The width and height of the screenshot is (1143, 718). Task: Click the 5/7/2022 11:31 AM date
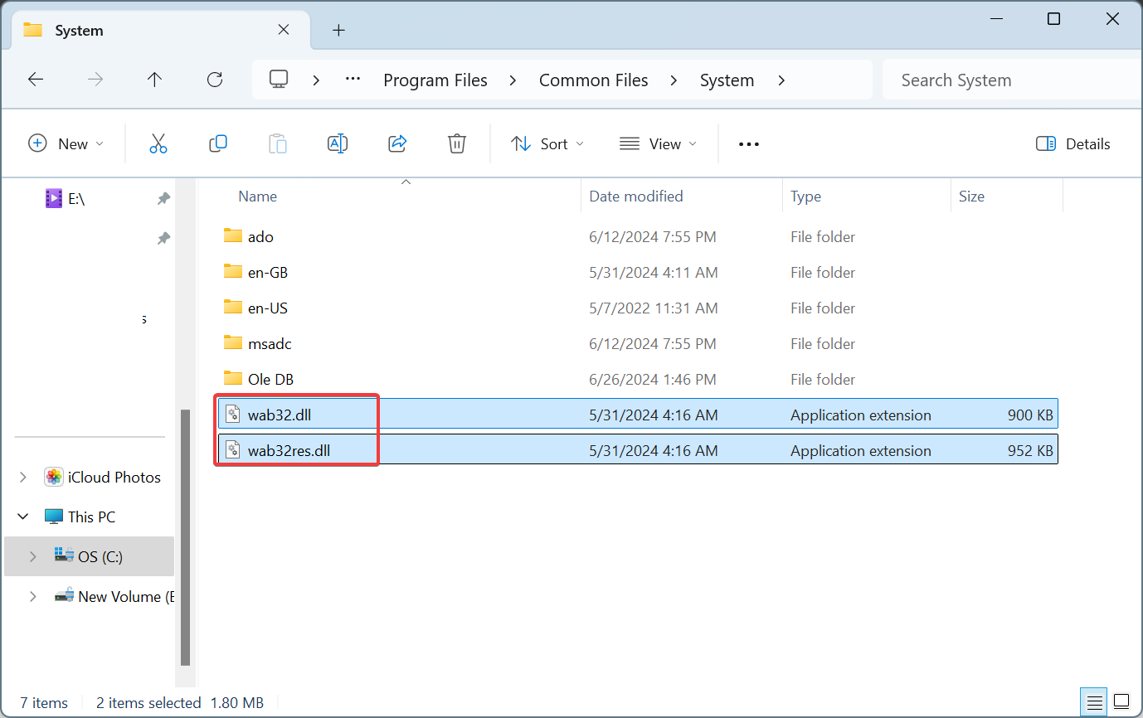pyautogui.click(x=653, y=308)
